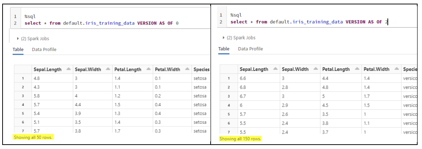Select row 3 number in right table
422x149 pixels.
(229, 96)
